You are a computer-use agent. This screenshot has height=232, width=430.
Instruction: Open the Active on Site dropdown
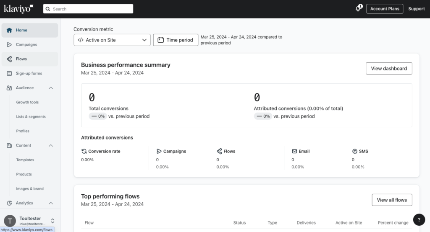(x=112, y=40)
